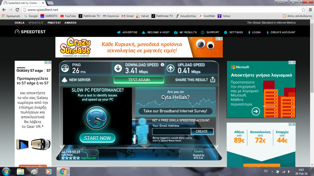The width and height of the screenshot is (314, 176).
Task: Click the volume icon in system tray
Action: (289, 172)
